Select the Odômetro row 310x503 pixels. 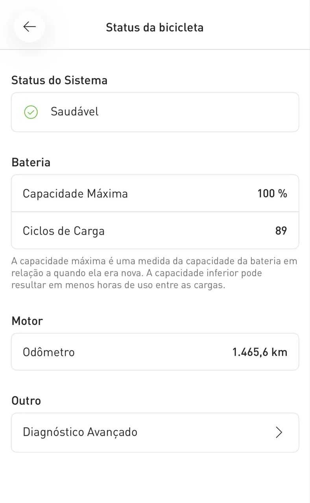[155, 352]
